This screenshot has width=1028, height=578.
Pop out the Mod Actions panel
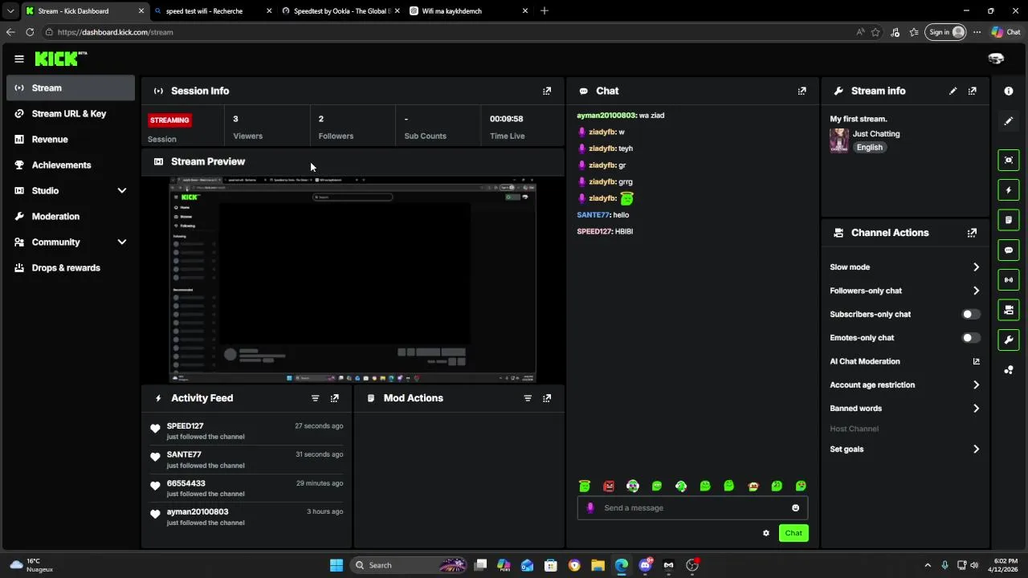click(547, 398)
